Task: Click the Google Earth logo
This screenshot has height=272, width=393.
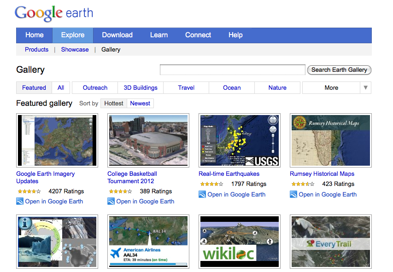Action: point(54,13)
